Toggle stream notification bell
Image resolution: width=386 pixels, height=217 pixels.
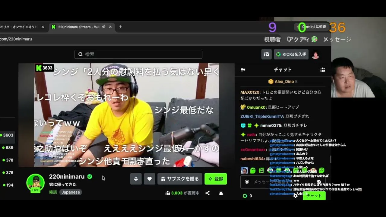136,179
